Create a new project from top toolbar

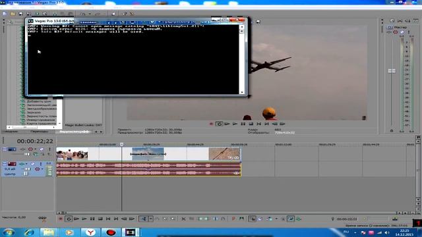point(5,14)
